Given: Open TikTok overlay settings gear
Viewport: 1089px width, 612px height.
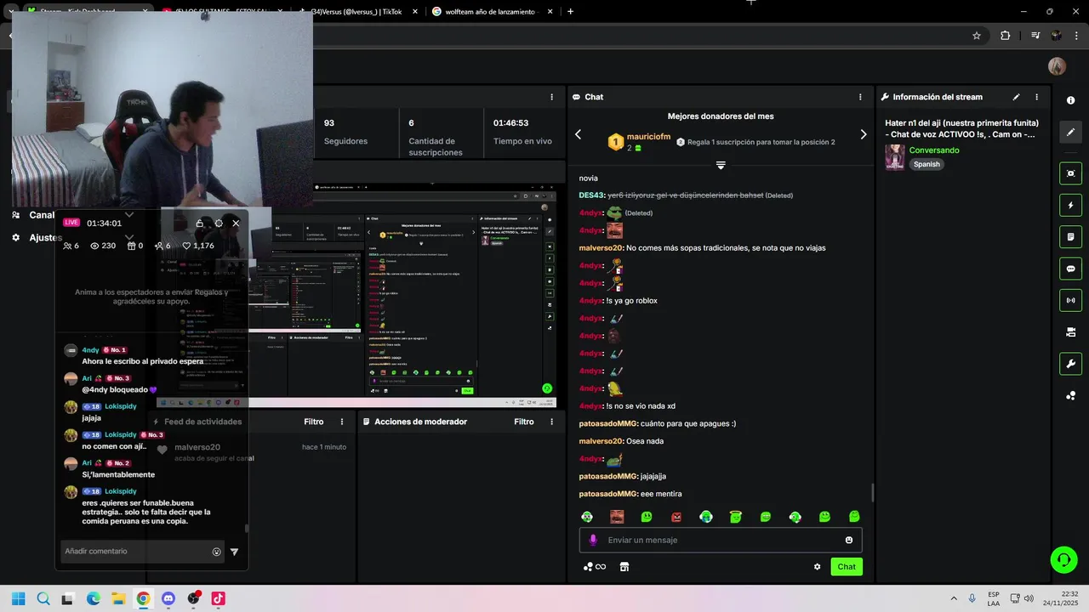Looking at the screenshot, I should (x=219, y=223).
